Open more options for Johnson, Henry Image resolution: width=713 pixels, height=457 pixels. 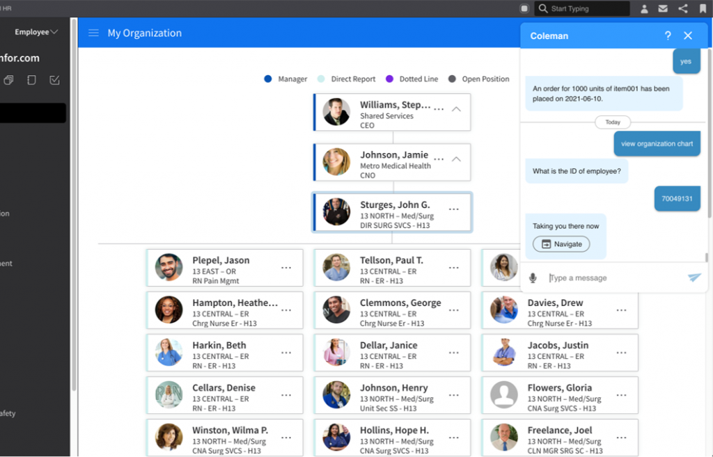click(x=454, y=395)
